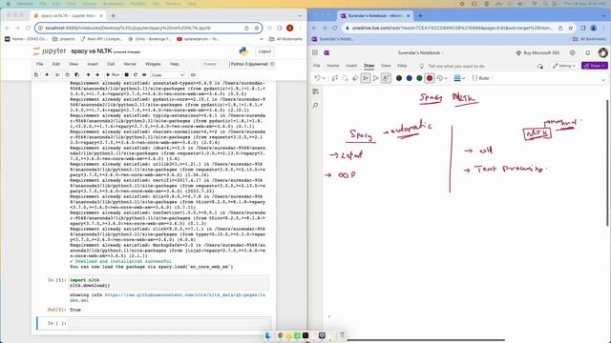The width and height of the screenshot is (611, 343).
Task: Open OneNote settings gear
Action: (x=573, y=52)
